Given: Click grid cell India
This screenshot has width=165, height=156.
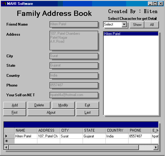Looking at the screenshot, I should (x=117, y=136).
